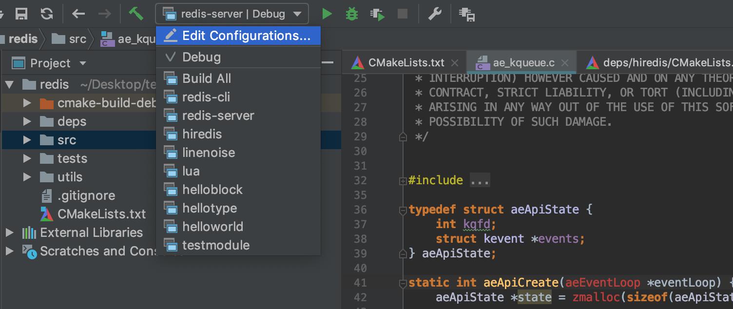Run redis-server with the green play icon

click(x=327, y=14)
